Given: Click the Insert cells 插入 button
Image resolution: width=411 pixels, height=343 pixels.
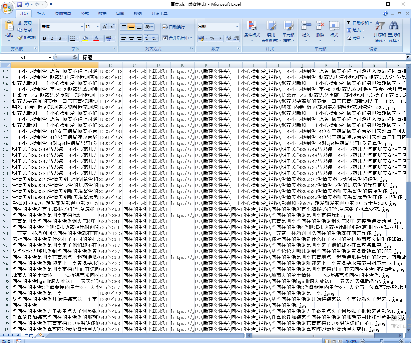Looking at the screenshot, I should pos(306,32).
